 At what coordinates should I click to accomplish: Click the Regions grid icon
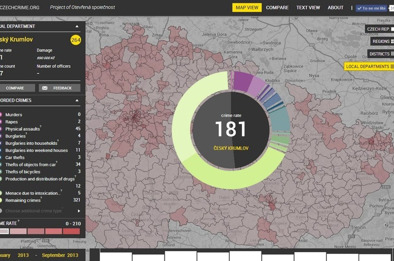click(x=392, y=42)
